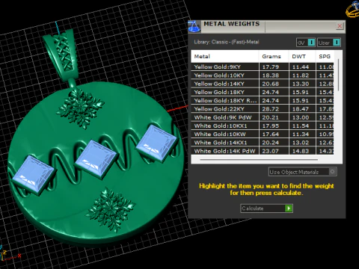Click the 18.38 grams value
Image resolution: width=359 pixels, height=269 pixels.
(271, 75)
